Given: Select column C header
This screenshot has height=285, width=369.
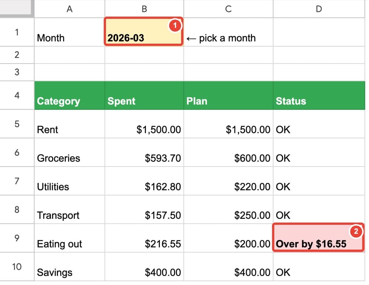Looking at the screenshot, I should click(228, 9).
